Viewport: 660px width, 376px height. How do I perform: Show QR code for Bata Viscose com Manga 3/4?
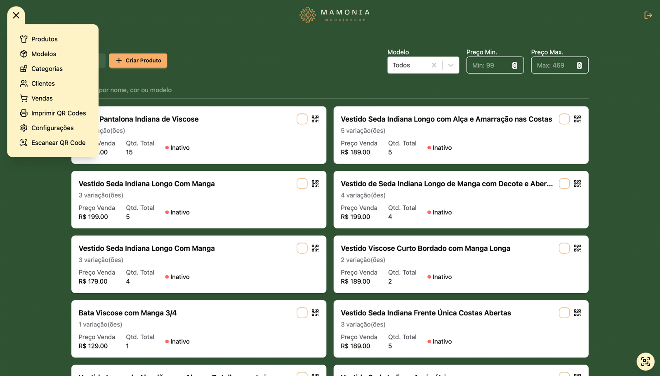click(315, 313)
